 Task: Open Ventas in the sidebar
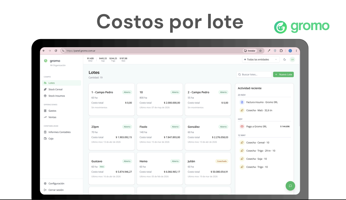61,117
